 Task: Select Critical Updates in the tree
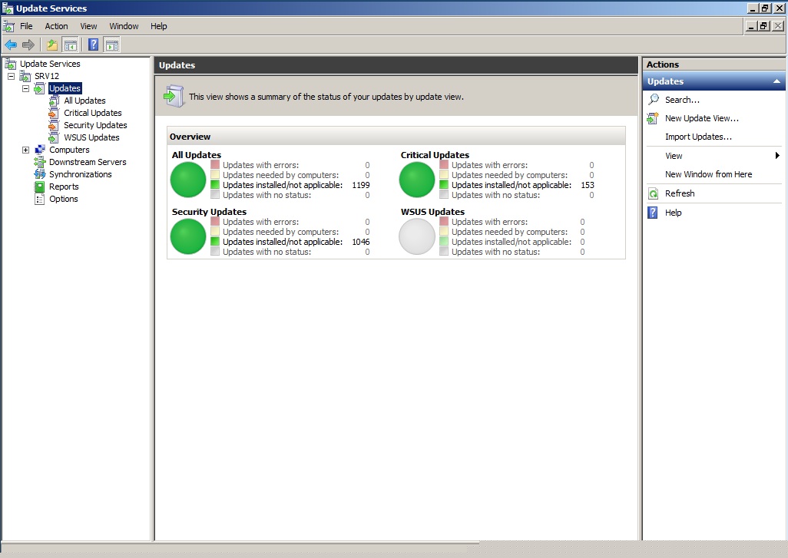point(92,113)
